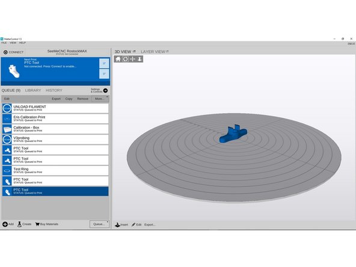
Task: Open the HELP menu
Action: coord(22,43)
